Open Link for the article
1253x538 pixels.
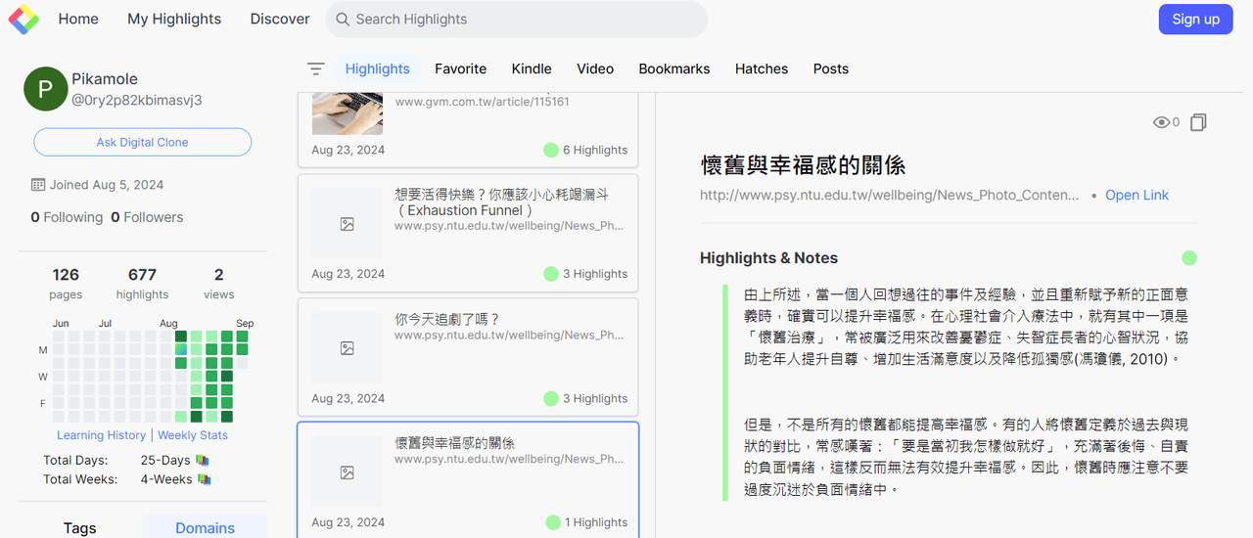(x=1137, y=195)
